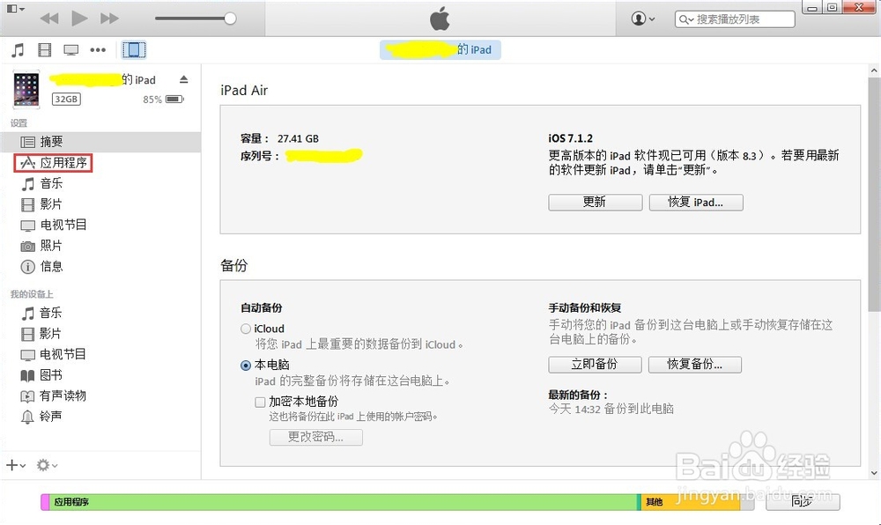The height and width of the screenshot is (525, 881).
Task: Click the 今天 14:32 备份到此电脑 text
Action: point(611,409)
